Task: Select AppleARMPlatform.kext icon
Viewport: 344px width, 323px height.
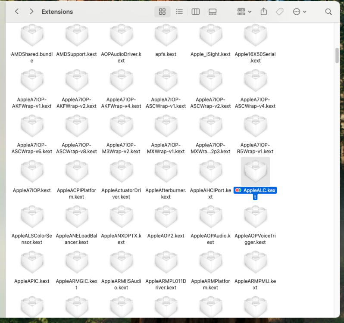Action: 211,262
